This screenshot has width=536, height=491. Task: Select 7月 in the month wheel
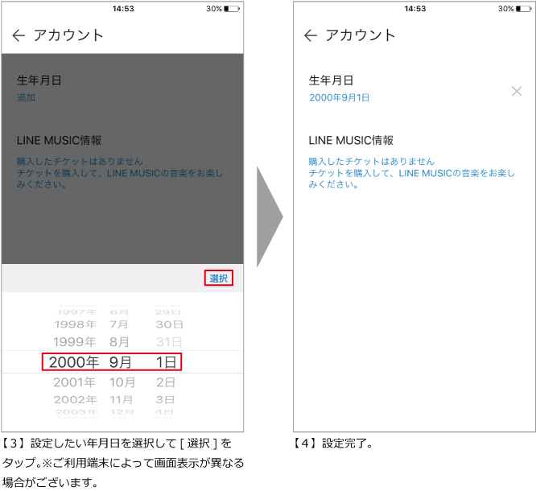[118, 324]
